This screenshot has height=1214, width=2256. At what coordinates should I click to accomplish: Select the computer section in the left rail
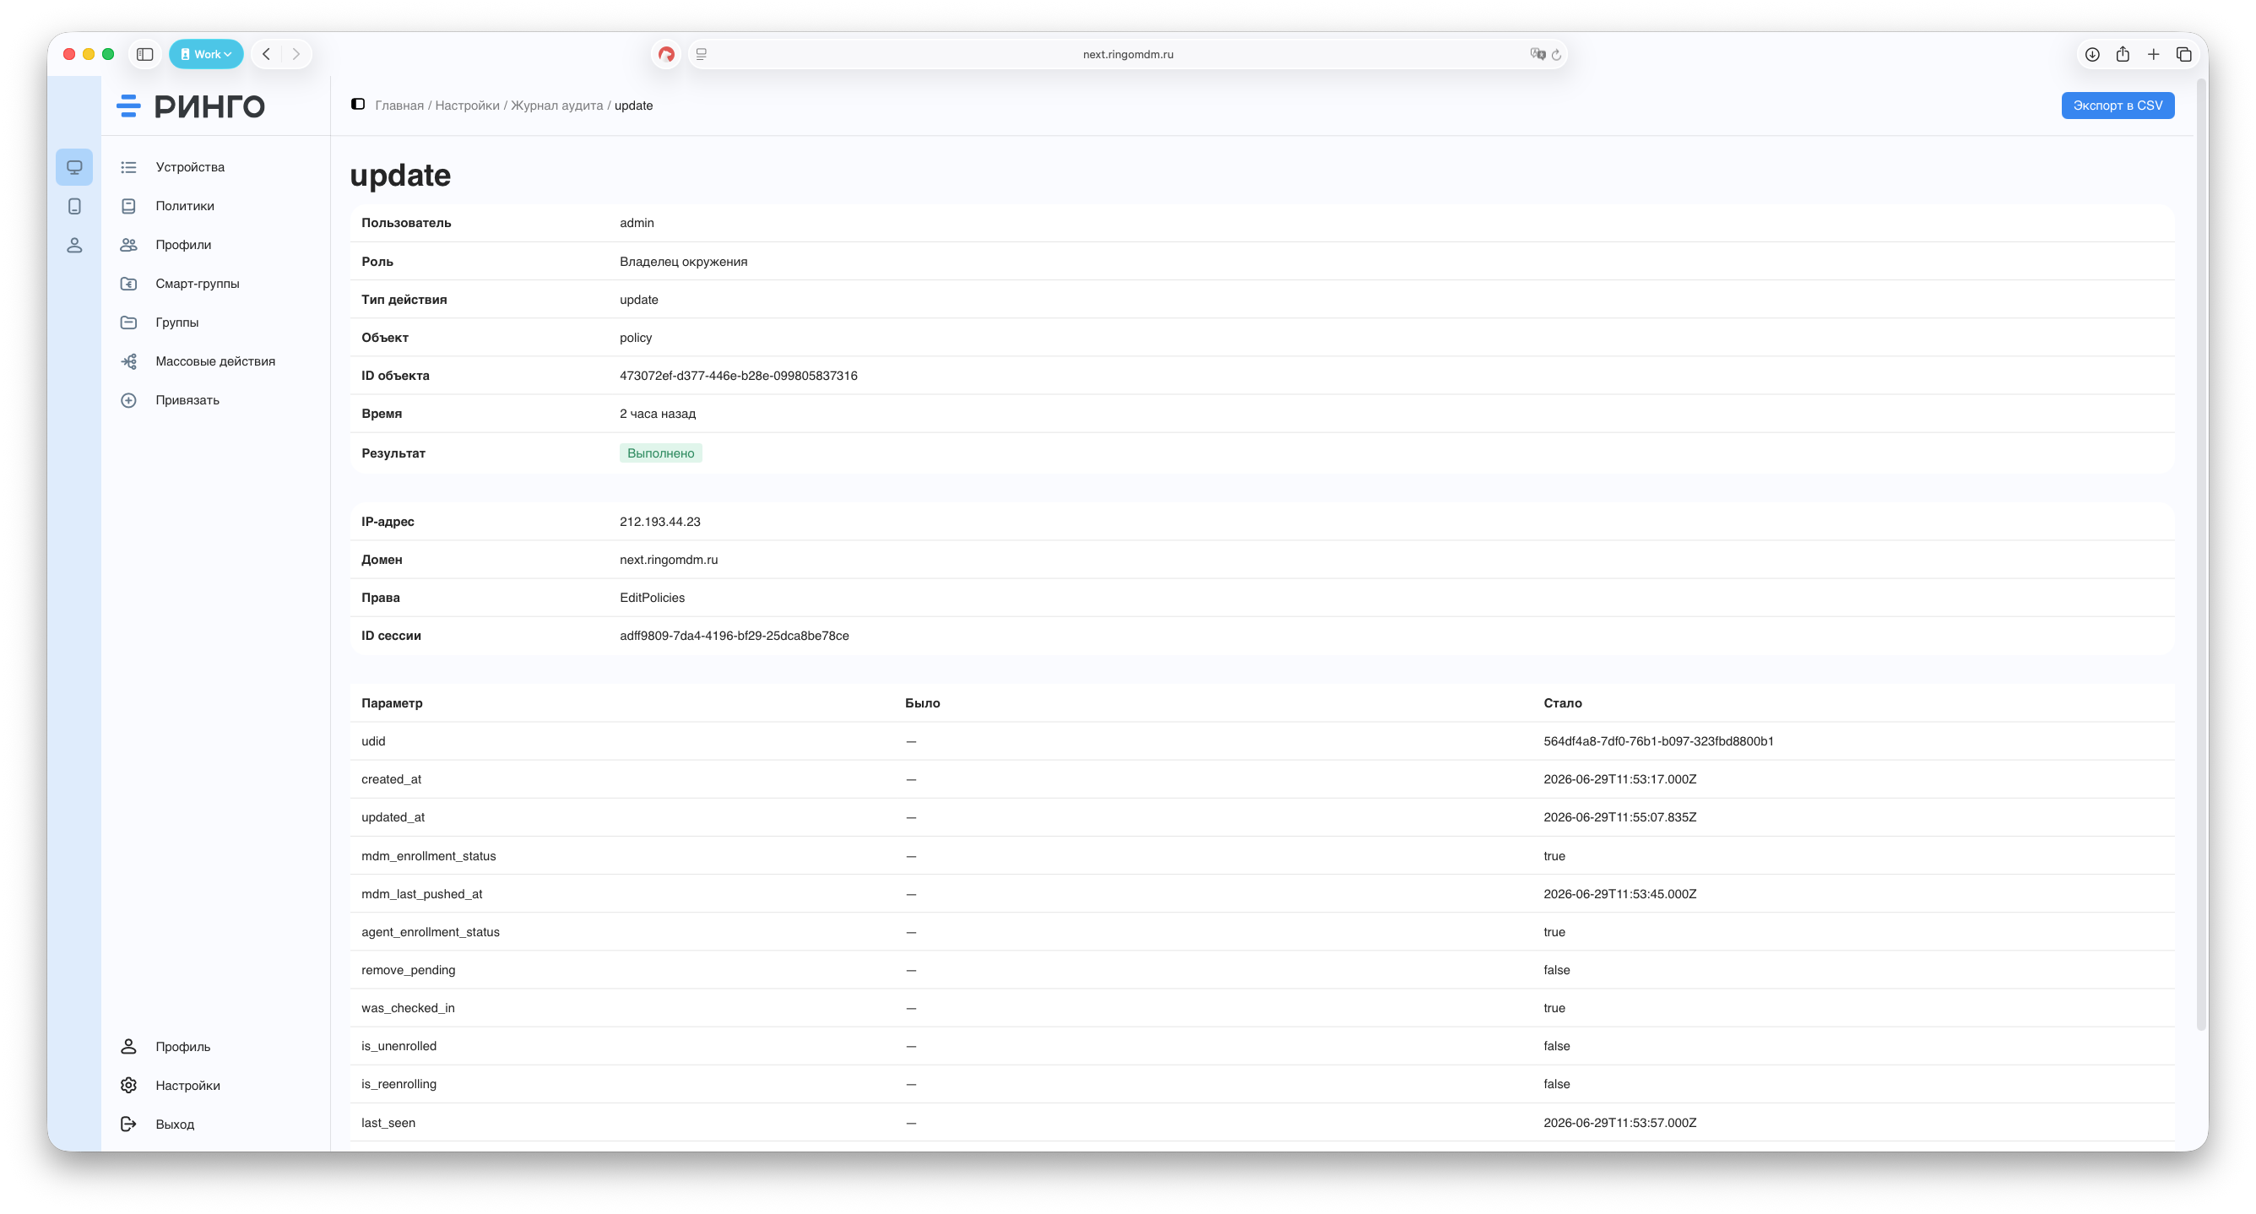tap(74, 167)
